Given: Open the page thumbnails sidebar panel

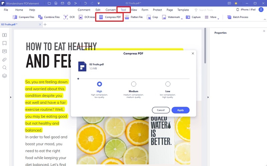Looking at the screenshot, I should pos(4,35).
